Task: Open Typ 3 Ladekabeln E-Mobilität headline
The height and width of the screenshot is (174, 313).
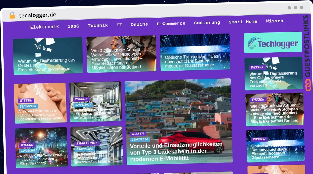Action: tap(176, 151)
